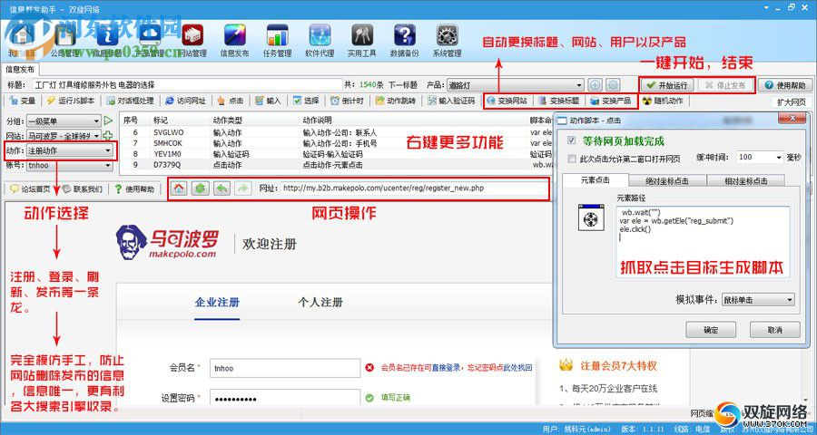Click the green plus beside 网站 dropdown

[x=108, y=136]
